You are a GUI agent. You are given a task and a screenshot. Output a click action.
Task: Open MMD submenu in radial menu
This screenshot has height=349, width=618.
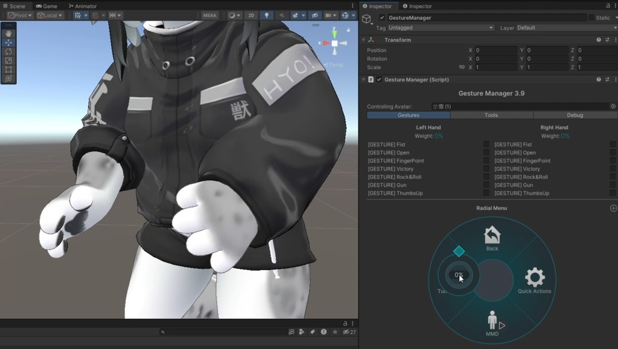pos(492,324)
